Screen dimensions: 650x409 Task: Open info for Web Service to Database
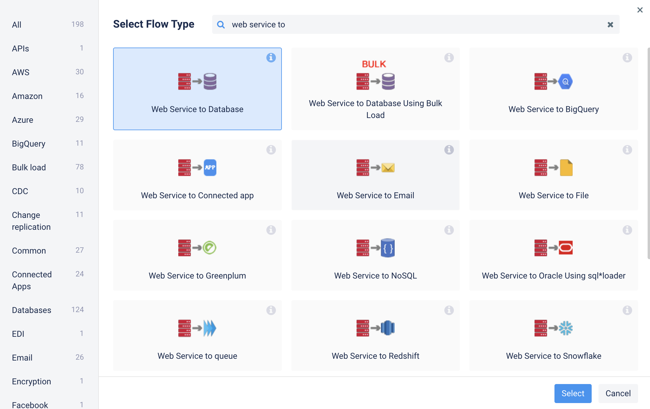[271, 57]
